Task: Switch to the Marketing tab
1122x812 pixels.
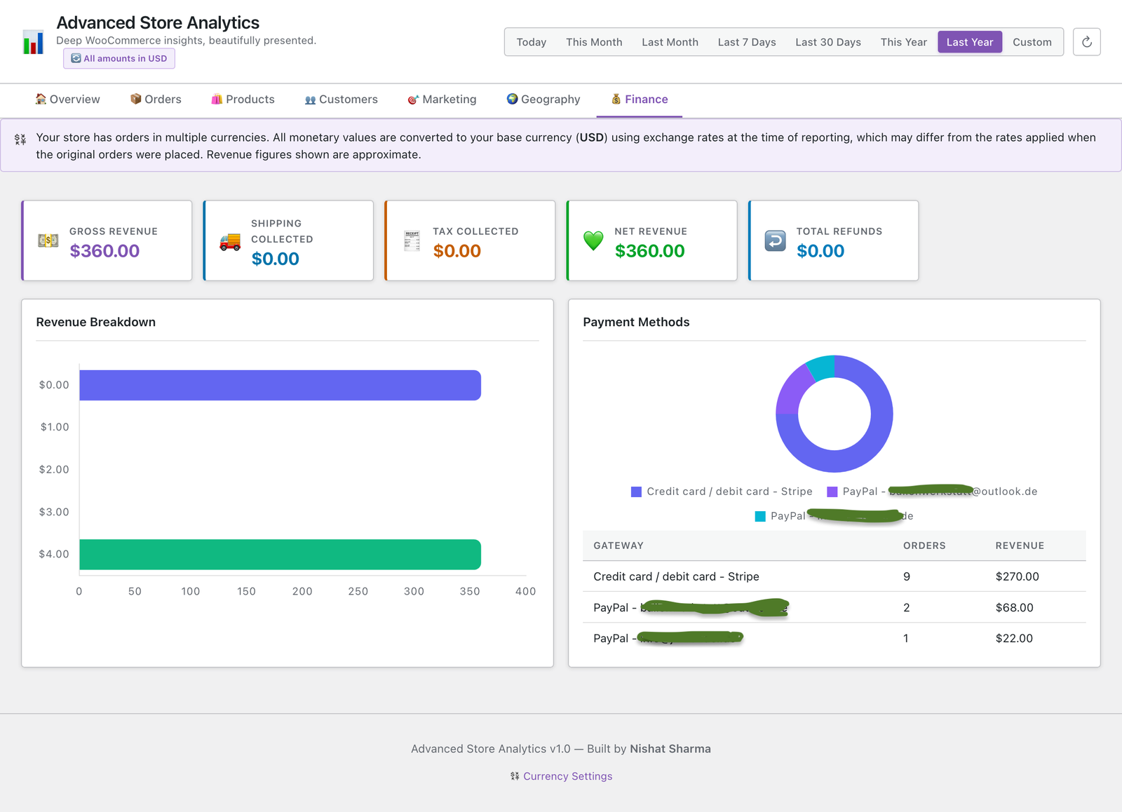Action: [x=442, y=100]
